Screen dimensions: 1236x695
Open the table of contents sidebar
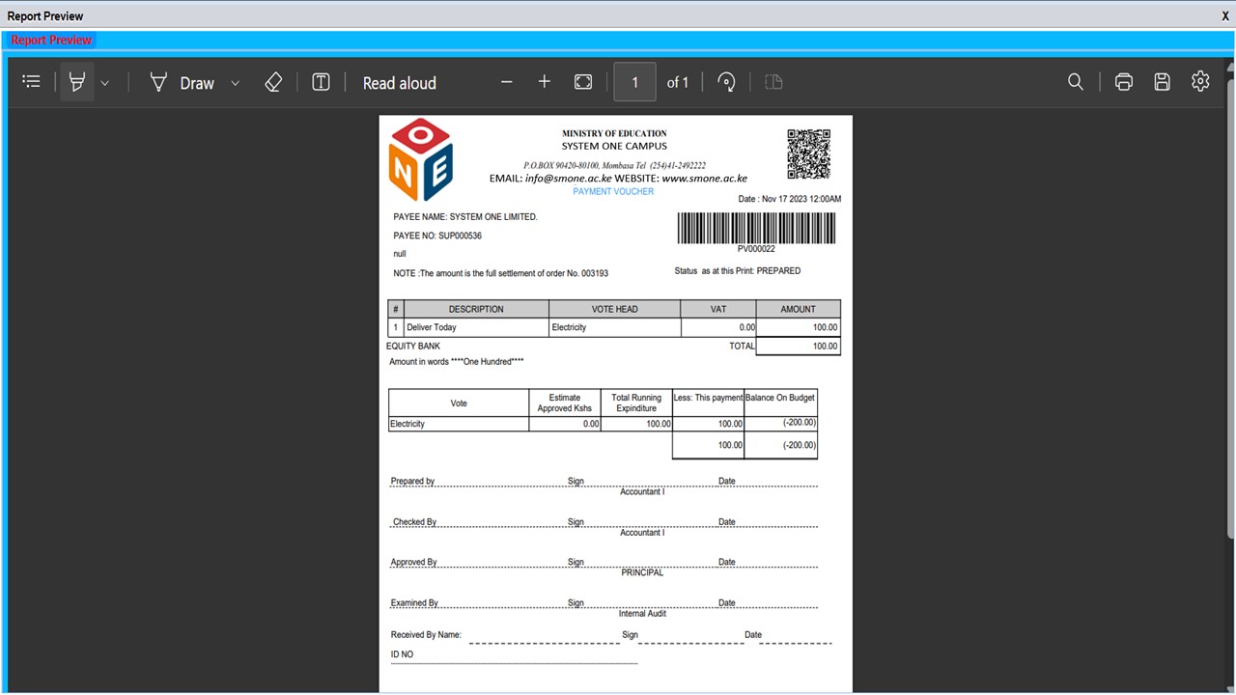click(x=32, y=82)
